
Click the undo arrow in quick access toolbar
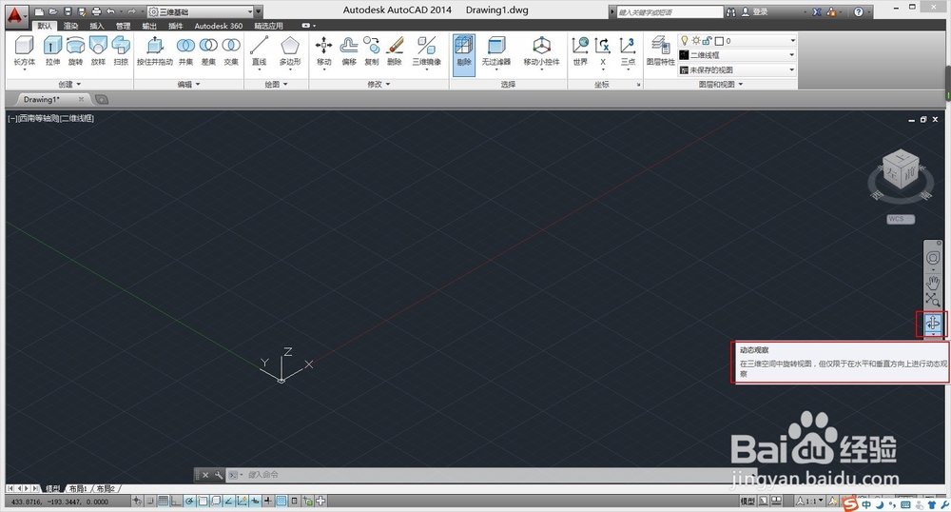point(111,11)
